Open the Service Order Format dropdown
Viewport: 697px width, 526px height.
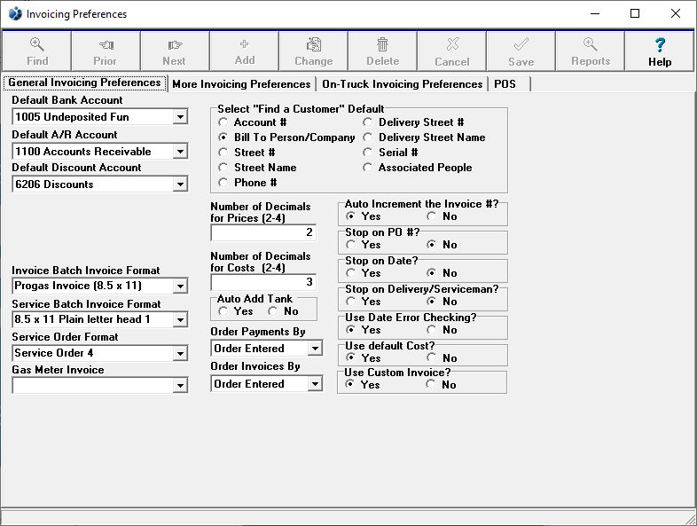coord(180,353)
